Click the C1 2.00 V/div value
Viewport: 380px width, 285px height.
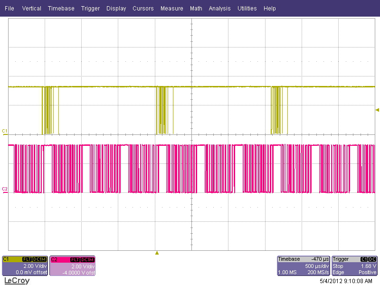(35, 266)
